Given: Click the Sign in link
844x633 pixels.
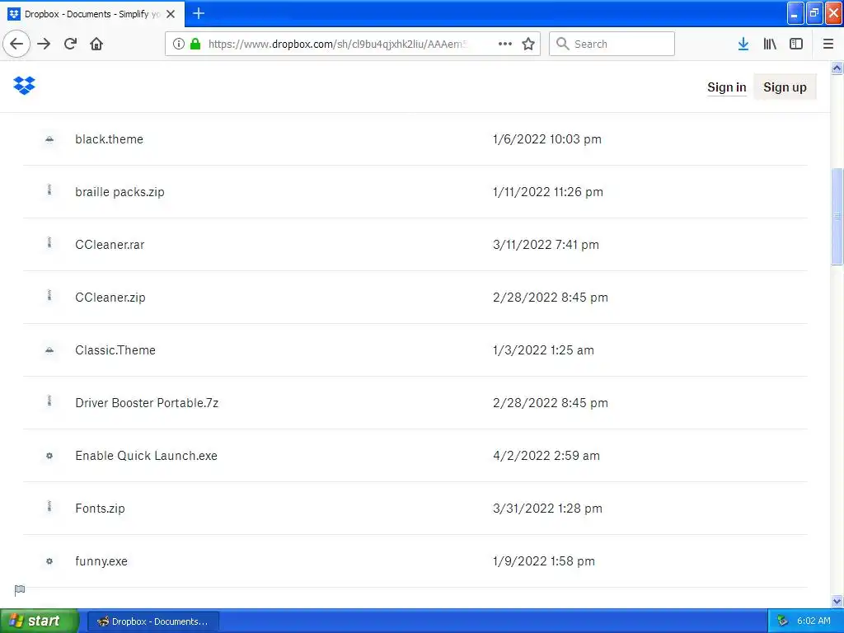Looking at the screenshot, I should (727, 87).
